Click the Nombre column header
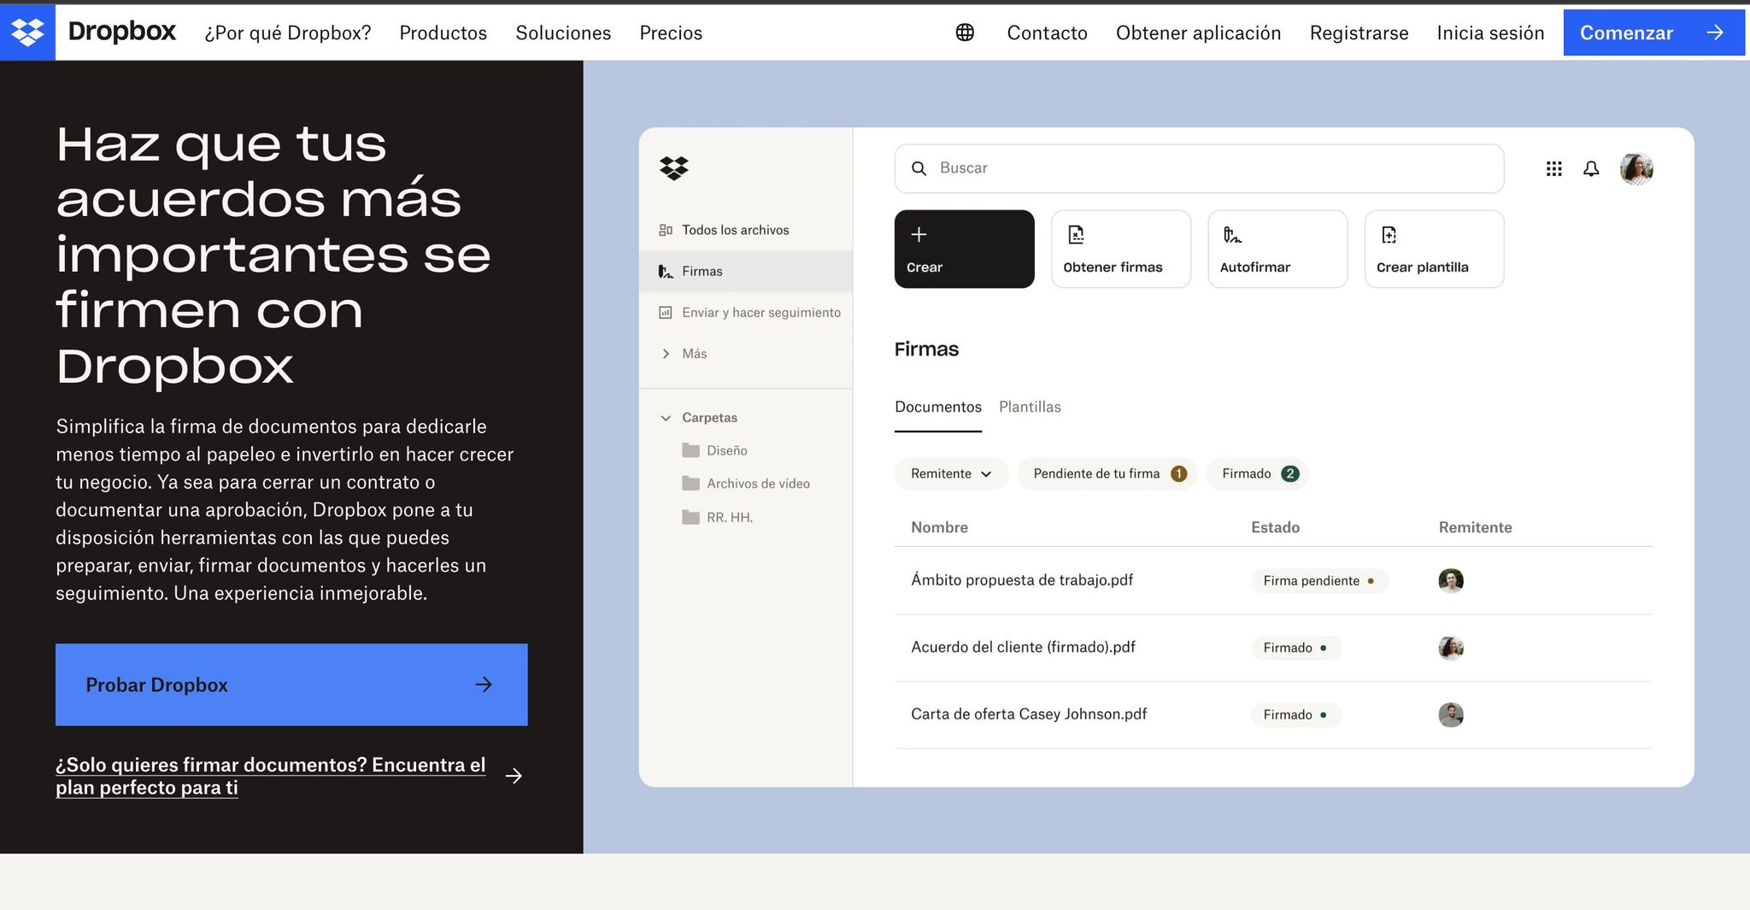Image resolution: width=1750 pixels, height=910 pixels. click(939, 527)
